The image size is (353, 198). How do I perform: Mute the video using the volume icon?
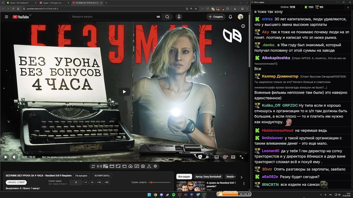15,157
